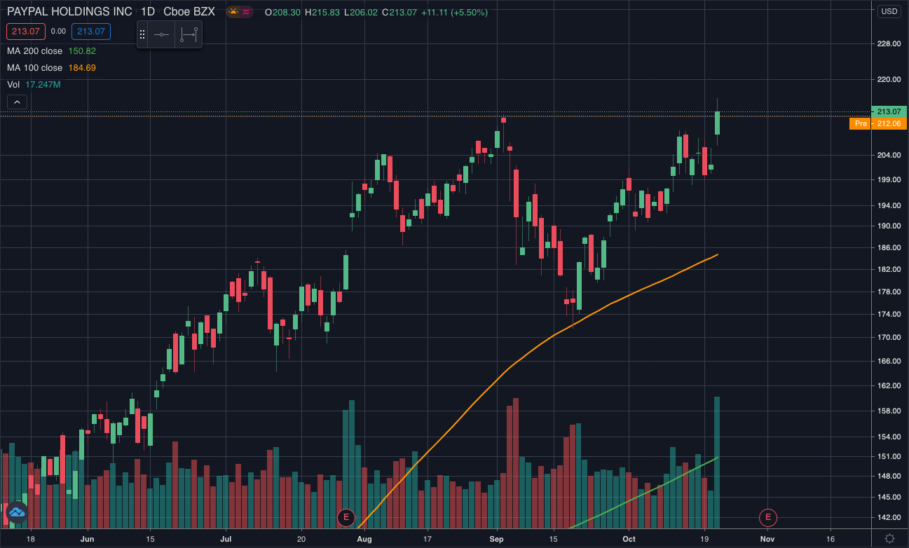This screenshot has height=548, width=909.
Task: Collapse the indicator legend with the chevron
Action: [17, 102]
